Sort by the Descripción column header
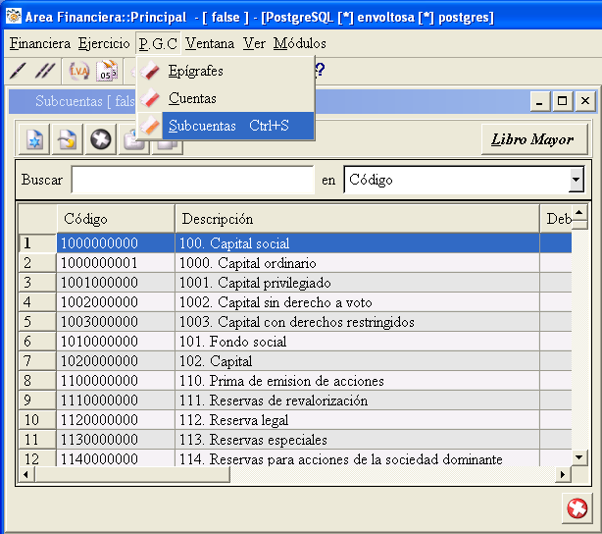This screenshot has width=602, height=534. [x=357, y=219]
